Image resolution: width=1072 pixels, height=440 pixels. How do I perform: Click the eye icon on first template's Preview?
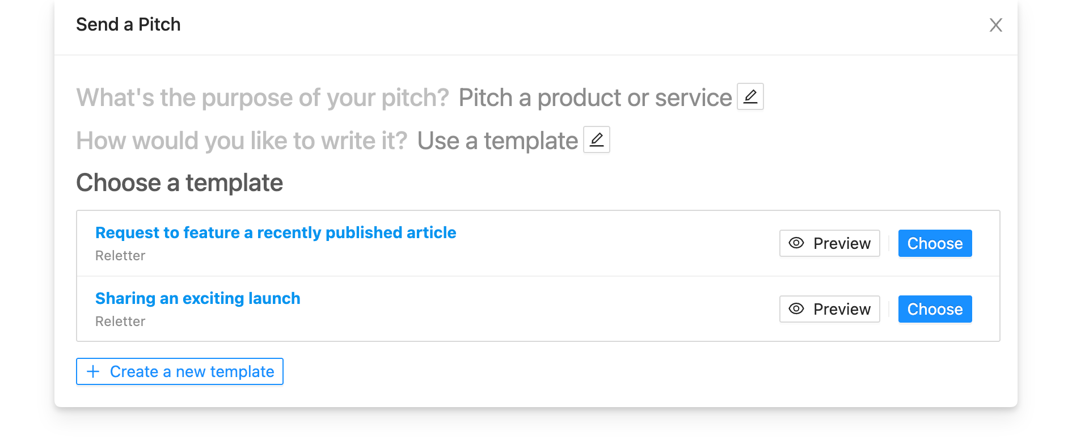click(796, 243)
